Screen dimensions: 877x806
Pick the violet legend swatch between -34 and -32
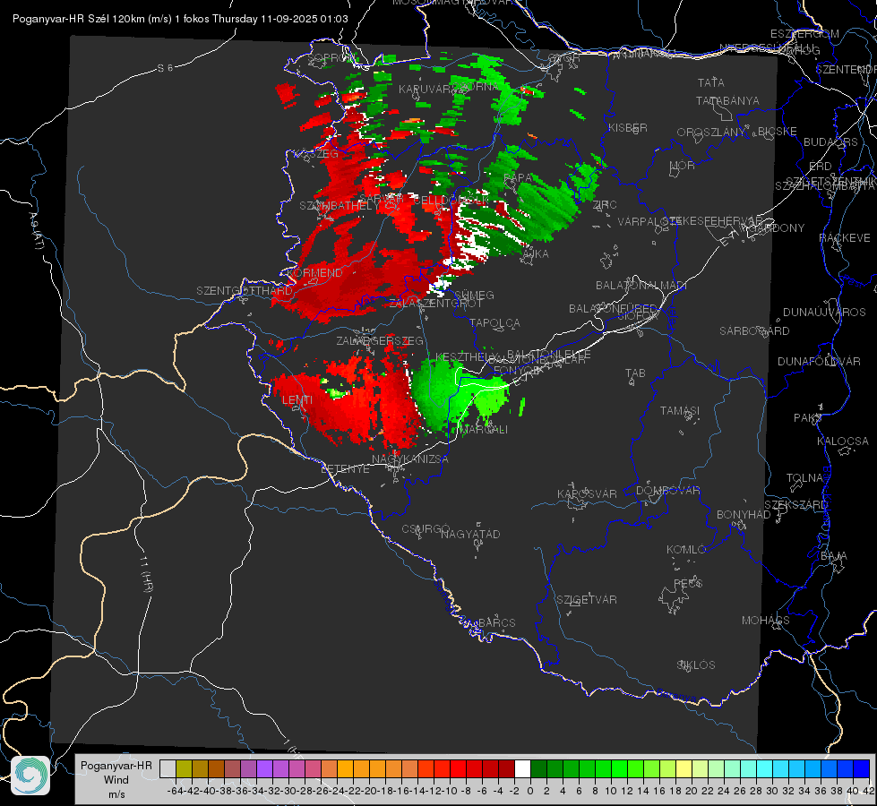(x=264, y=768)
